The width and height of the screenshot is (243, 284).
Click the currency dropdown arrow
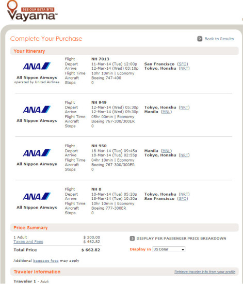click(x=183, y=249)
